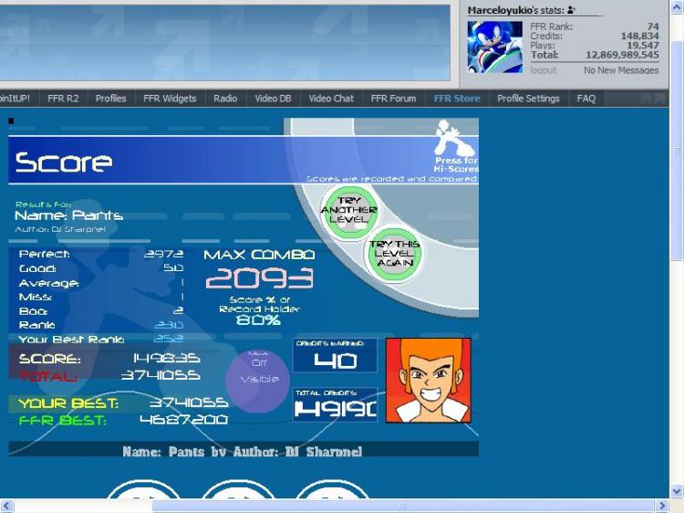The image size is (684, 513).
Task: Select Radio in the navigation bar
Action: tap(225, 99)
